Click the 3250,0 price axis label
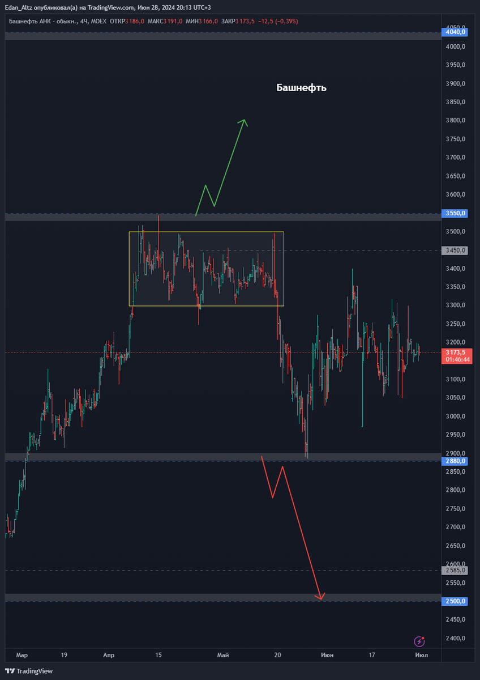The width and height of the screenshot is (480, 680). [456, 324]
